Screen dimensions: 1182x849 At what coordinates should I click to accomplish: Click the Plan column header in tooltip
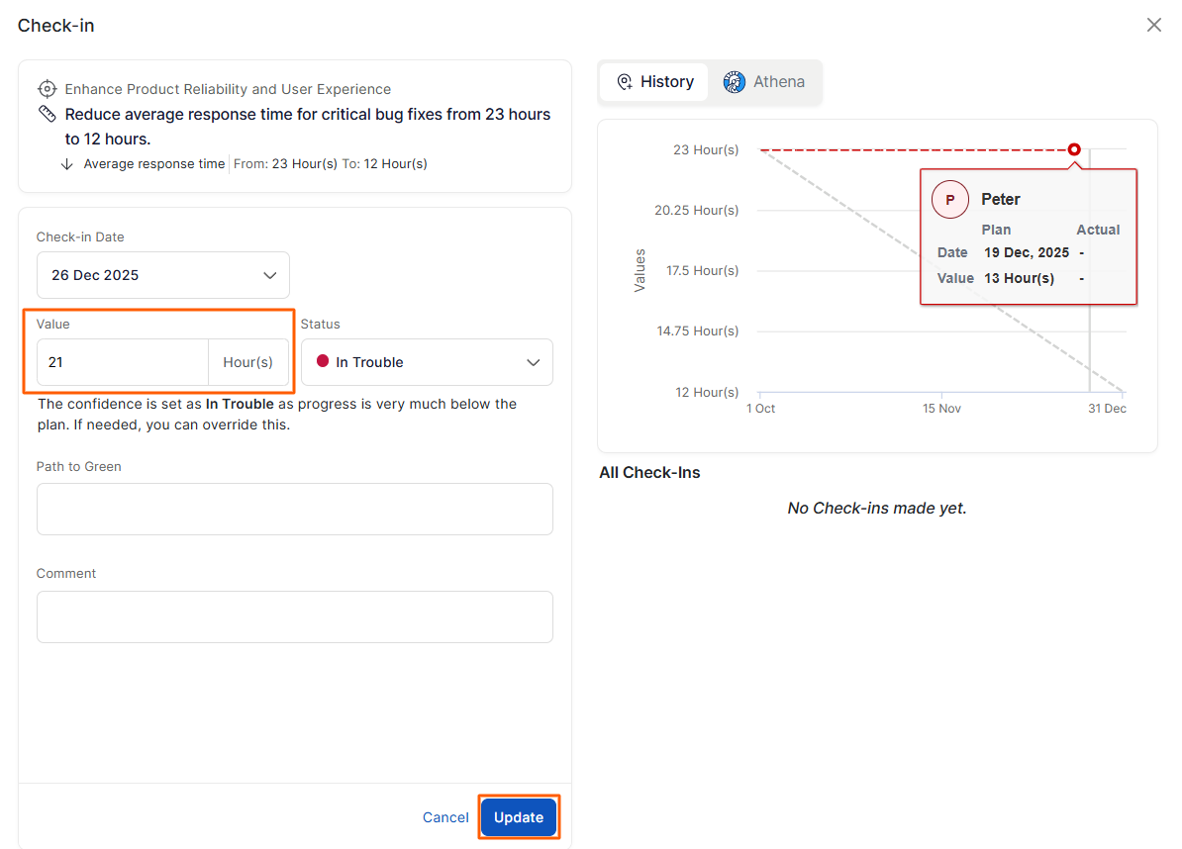[x=996, y=230]
